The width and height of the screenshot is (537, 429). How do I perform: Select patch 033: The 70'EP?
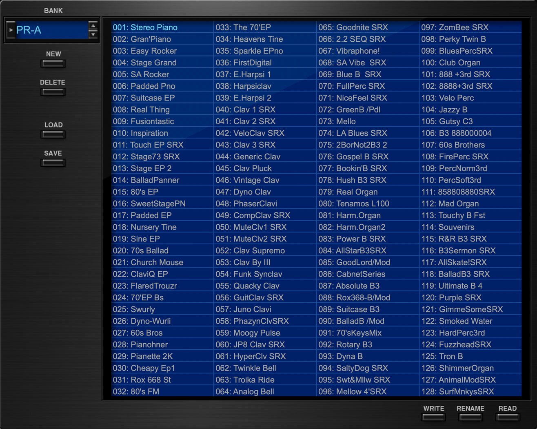coord(243,27)
